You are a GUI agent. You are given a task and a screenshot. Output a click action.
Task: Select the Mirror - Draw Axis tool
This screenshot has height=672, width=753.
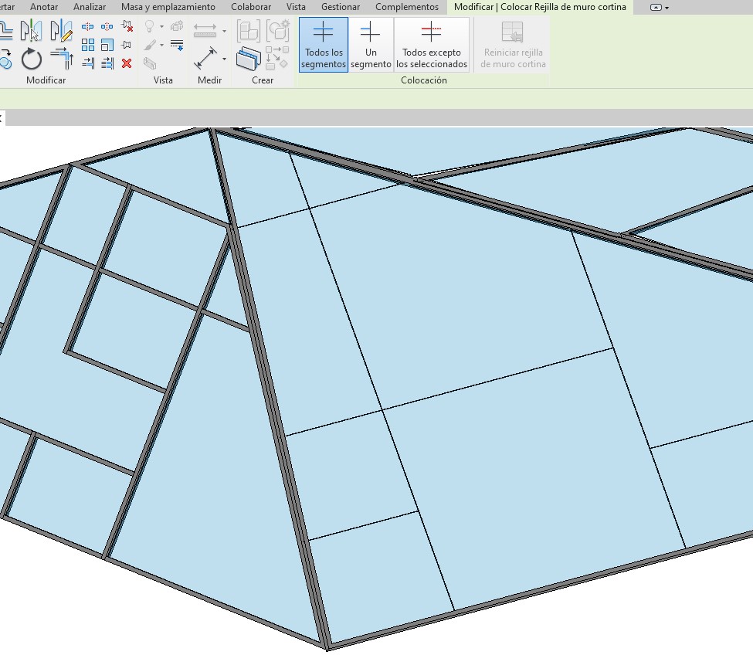pyautogui.click(x=61, y=30)
